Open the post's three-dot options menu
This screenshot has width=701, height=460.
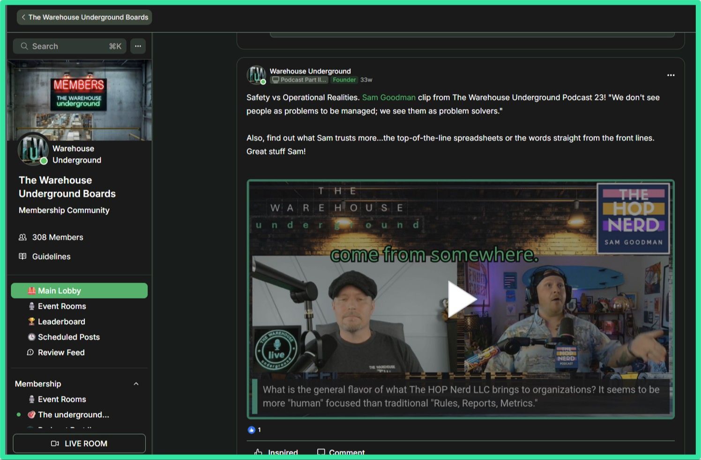point(671,75)
